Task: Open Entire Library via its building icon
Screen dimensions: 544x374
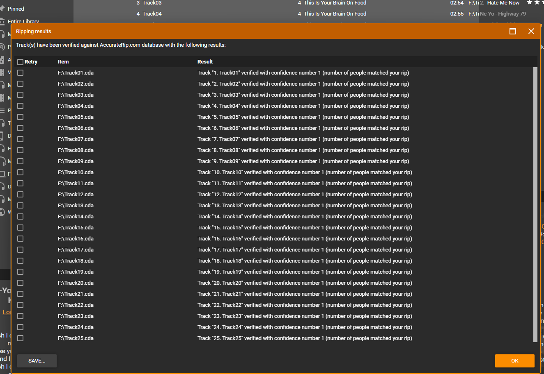Action: tap(2, 21)
